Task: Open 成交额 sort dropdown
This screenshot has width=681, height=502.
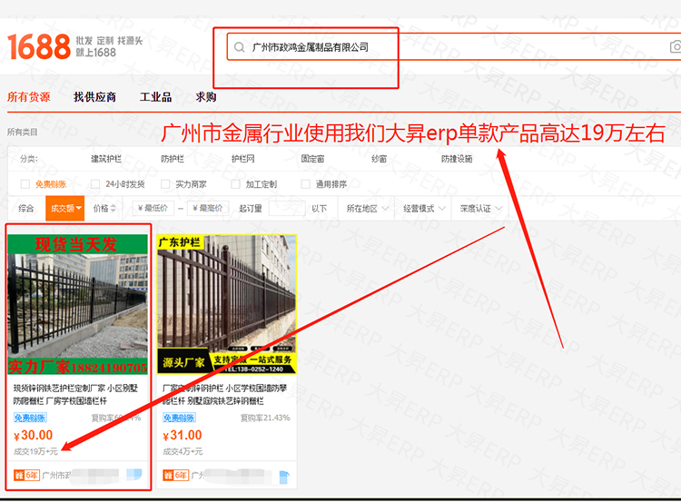Action: point(65,209)
